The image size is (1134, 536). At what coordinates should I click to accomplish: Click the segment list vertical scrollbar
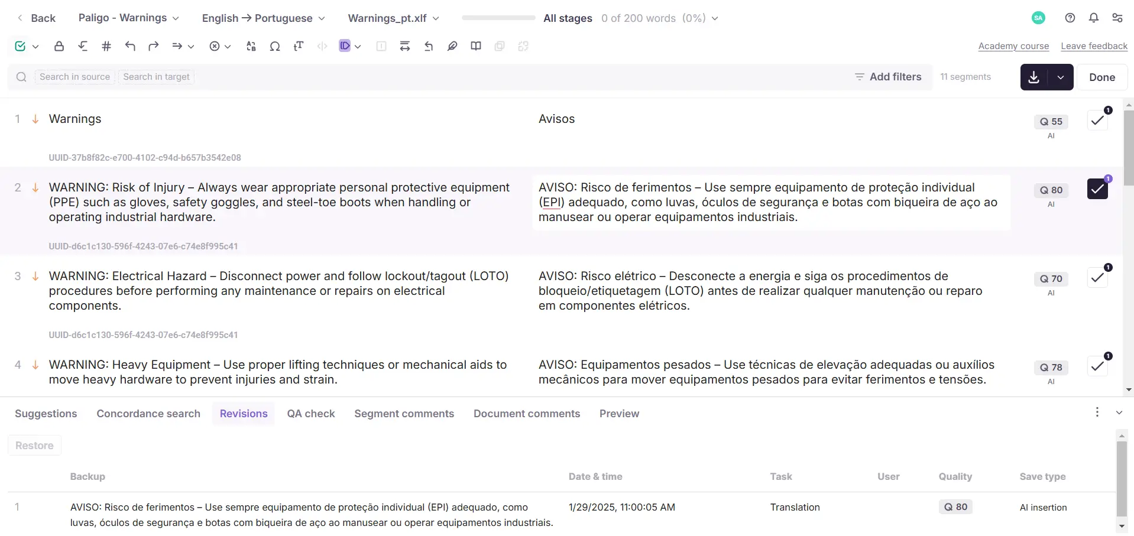[x=1129, y=148]
